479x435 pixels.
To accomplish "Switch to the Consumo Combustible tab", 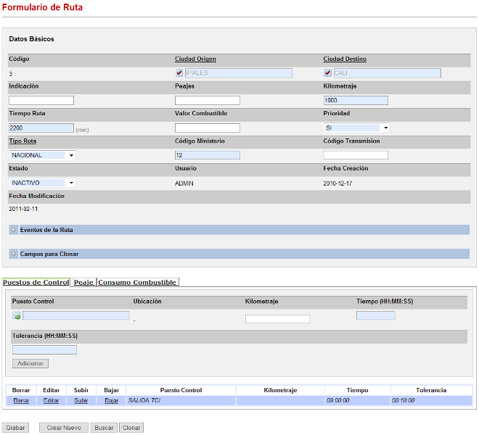I will pos(137,282).
